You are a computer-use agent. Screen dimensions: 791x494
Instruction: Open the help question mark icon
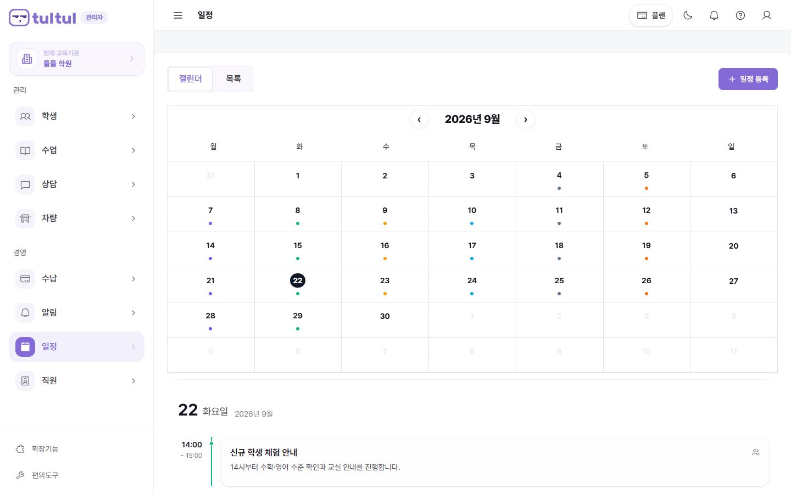click(x=740, y=15)
